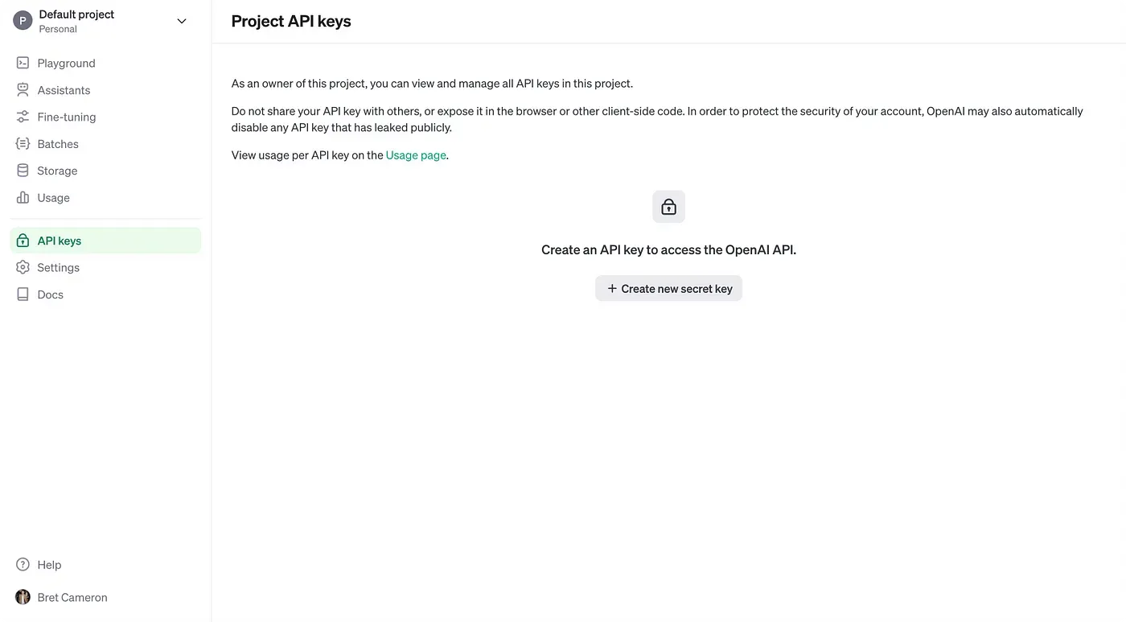Viewport: 1126px width, 622px height.
Task: Click the Fine-tuning sliders icon
Action: 23,117
